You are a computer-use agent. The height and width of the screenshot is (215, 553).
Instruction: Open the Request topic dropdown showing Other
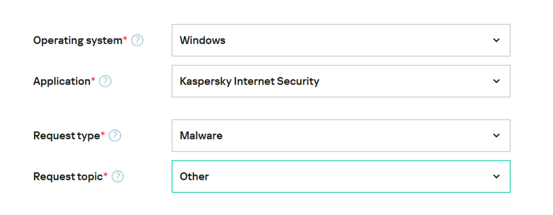[341, 176]
